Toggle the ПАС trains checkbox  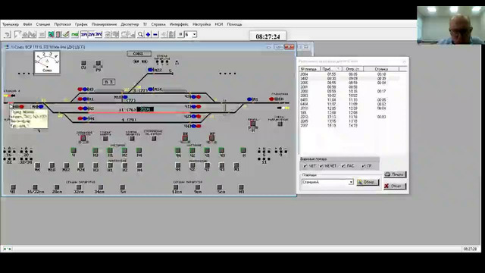click(x=343, y=166)
